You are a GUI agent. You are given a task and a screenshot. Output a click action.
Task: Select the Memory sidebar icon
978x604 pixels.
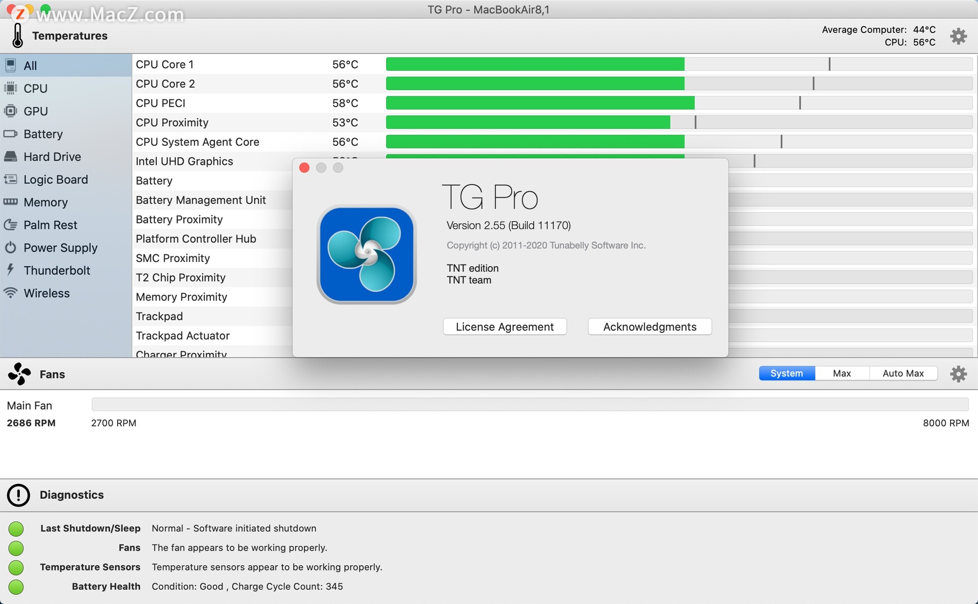pos(10,202)
